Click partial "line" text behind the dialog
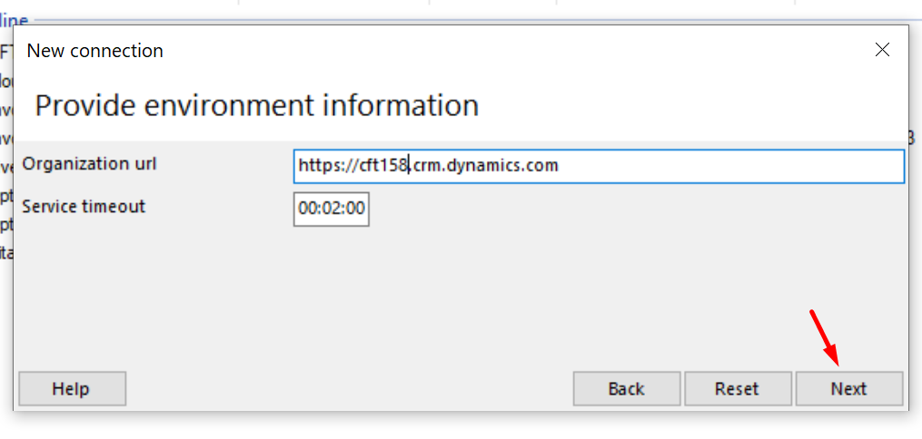The height and width of the screenshot is (439, 922). (x=15, y=21)
